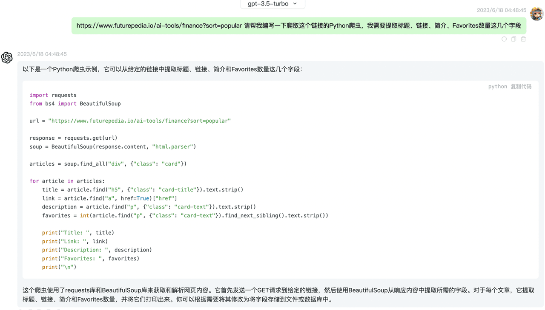Click the 'from bs4 import BeautifulSoup' line

pos(75,104)
